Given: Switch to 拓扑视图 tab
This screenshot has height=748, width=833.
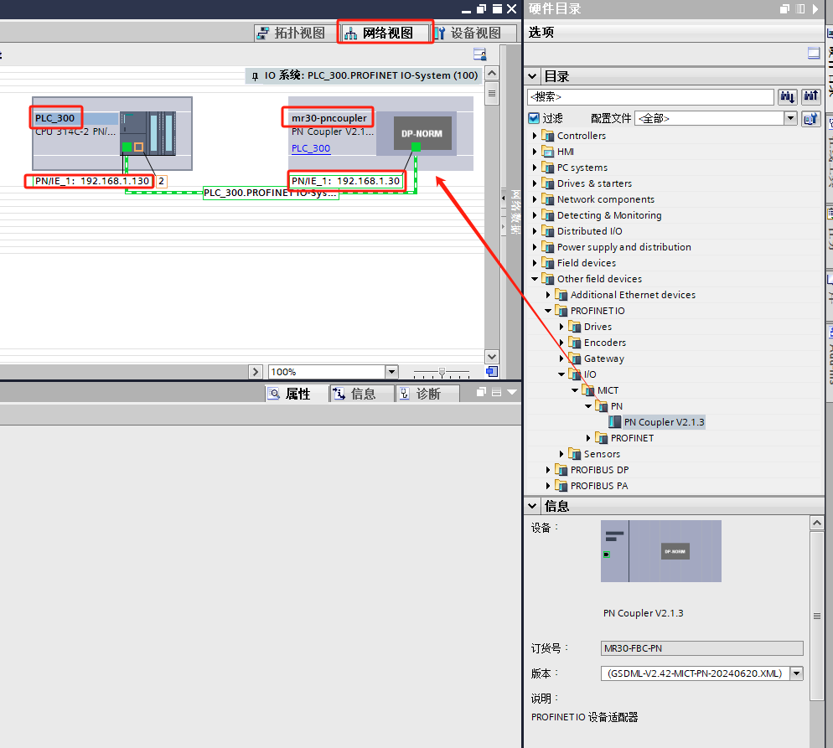Looking at the screenshot, I should tap(291, 33).
